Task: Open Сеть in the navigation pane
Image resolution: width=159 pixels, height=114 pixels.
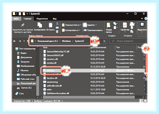Action: [19, 93]
